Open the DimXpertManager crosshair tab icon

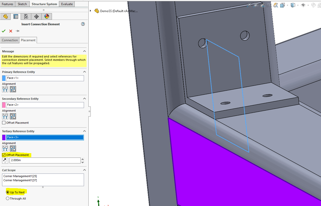pos(36,17)
